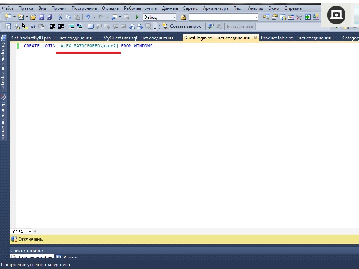Click the Построение успешно завершено status text
This screenshot has width=359, height=269.
pos(36,265)
